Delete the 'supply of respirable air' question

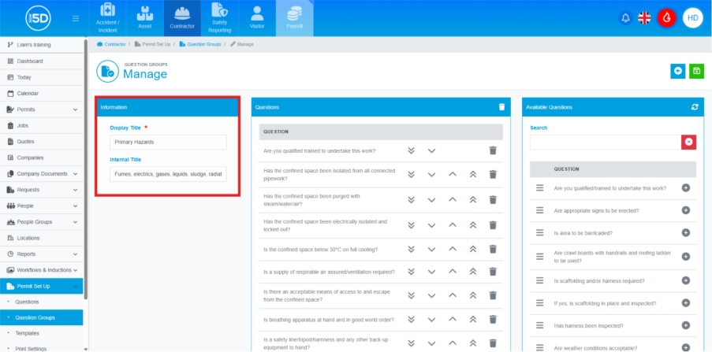click(x=493, y=271)
